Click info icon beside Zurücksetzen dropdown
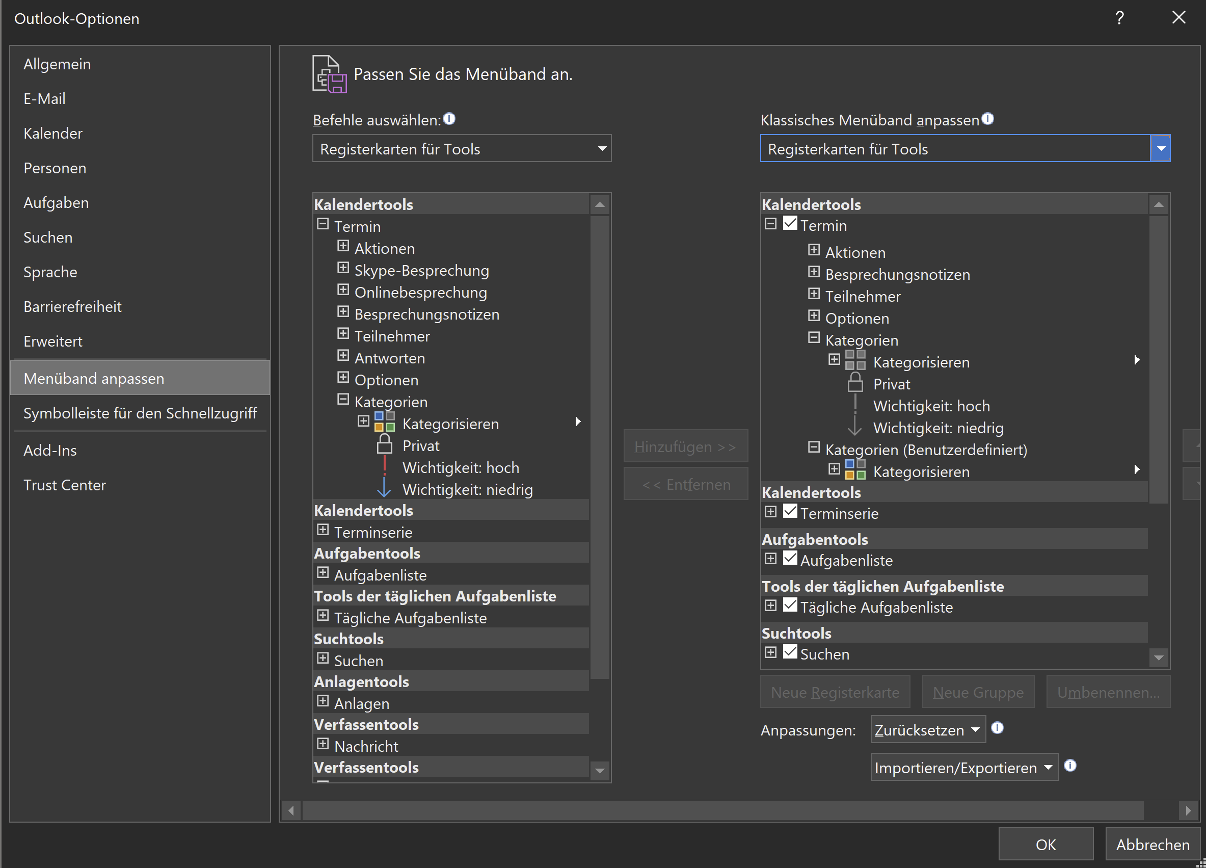The image size is (1206, 868). tap(998, 728)
